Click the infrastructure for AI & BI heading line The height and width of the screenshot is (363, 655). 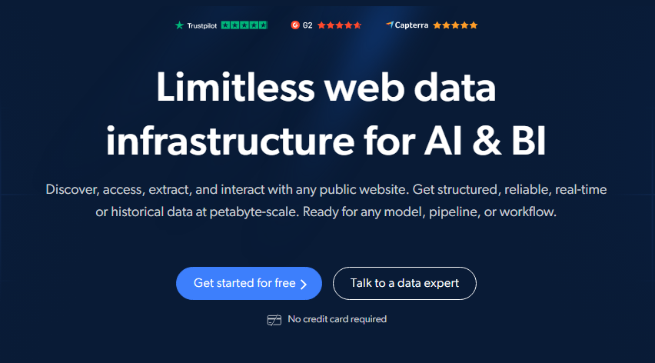click(326, 142)
